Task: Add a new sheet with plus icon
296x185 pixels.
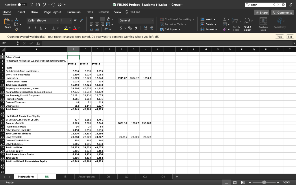Action: click(x=177, y=177)
